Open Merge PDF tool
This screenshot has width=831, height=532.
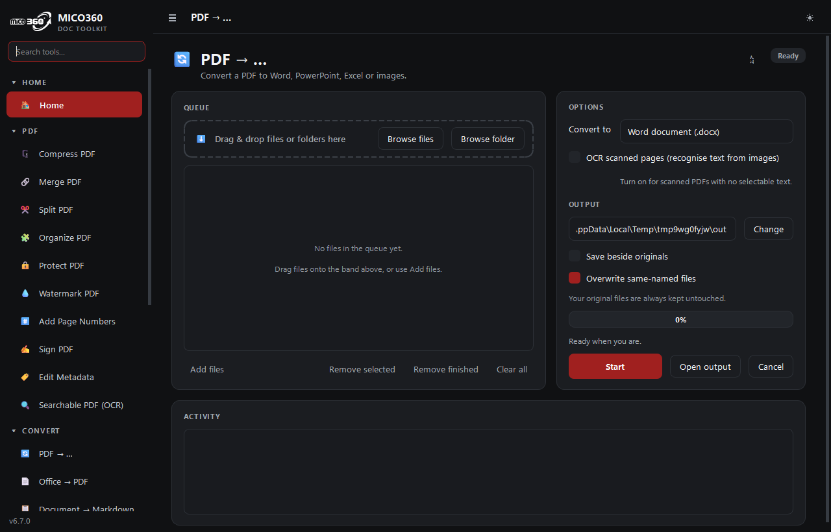[x=74, y=182]
